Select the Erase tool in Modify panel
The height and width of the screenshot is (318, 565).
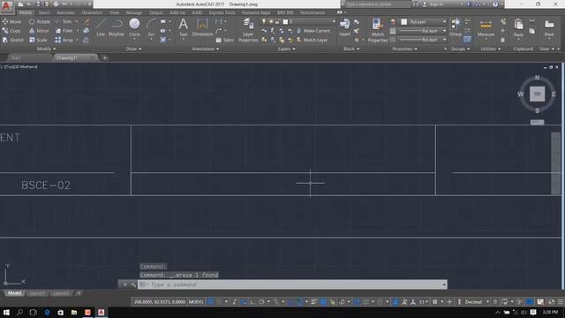click(x=87, y=21)
